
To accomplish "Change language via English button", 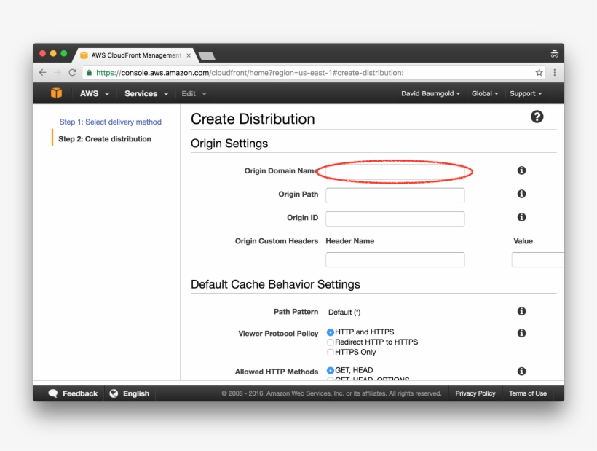I will [130, 393].
